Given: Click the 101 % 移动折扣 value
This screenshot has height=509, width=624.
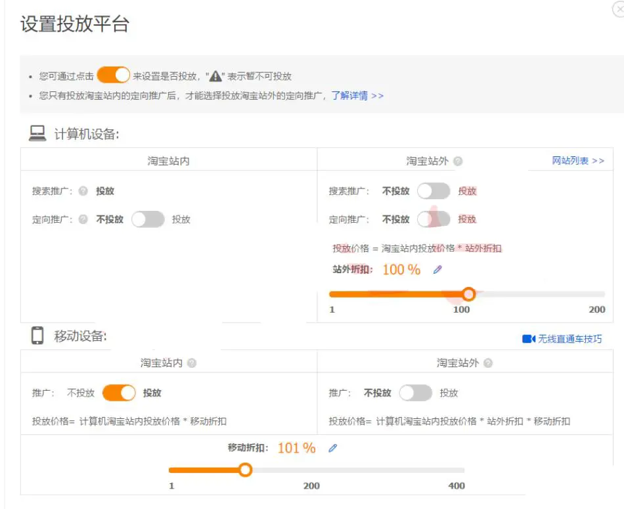Looking at the screenshot, I should 296,448.
